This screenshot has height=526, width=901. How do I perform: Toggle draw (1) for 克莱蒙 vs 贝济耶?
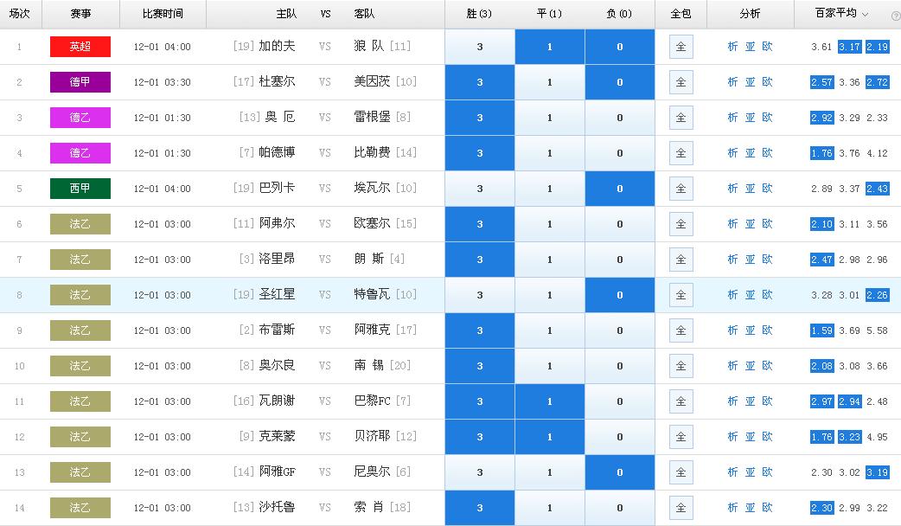[x=550, y=437]
